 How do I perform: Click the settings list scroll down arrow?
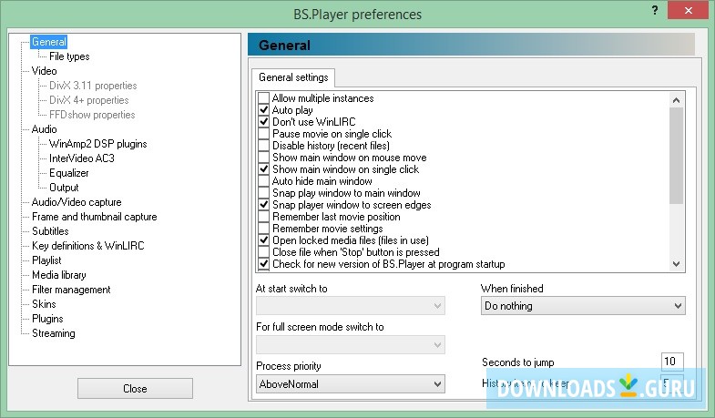[676, 264]
